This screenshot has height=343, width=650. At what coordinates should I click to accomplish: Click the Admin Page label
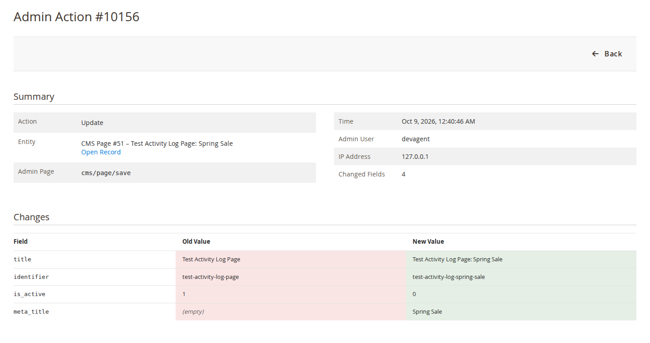click(36, 171)
